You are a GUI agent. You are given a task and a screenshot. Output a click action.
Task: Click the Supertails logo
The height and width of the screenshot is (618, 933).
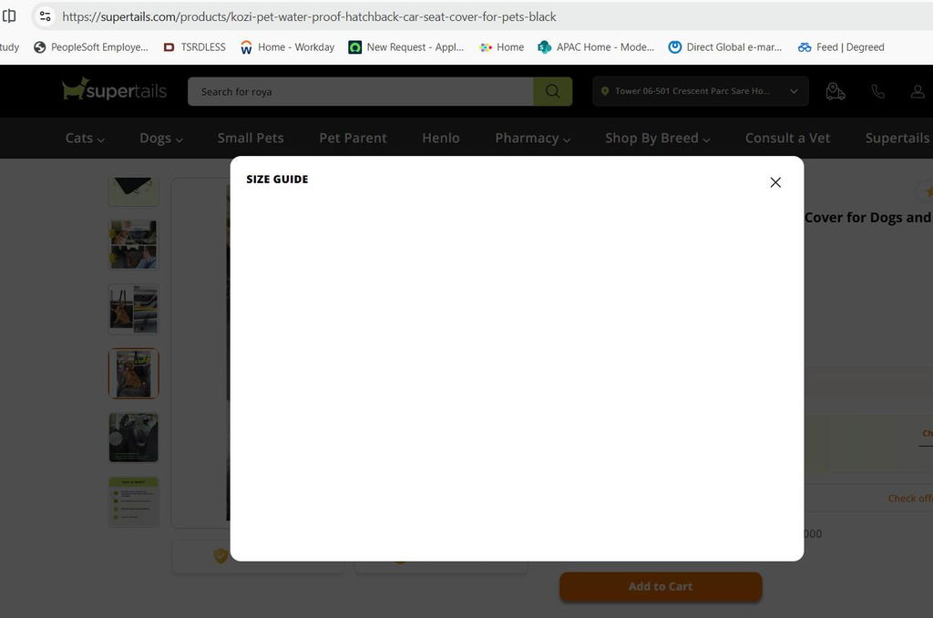[x=114, y=90]
